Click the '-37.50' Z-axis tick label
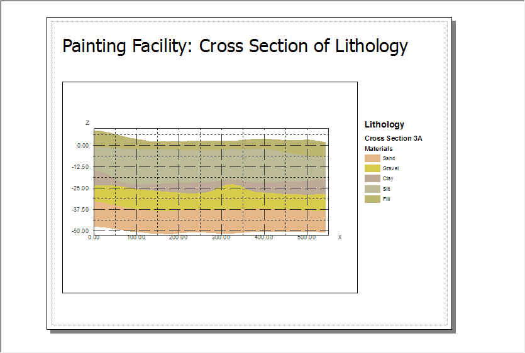This screenshot has height=353, width=525. click(x=80, y=210)
